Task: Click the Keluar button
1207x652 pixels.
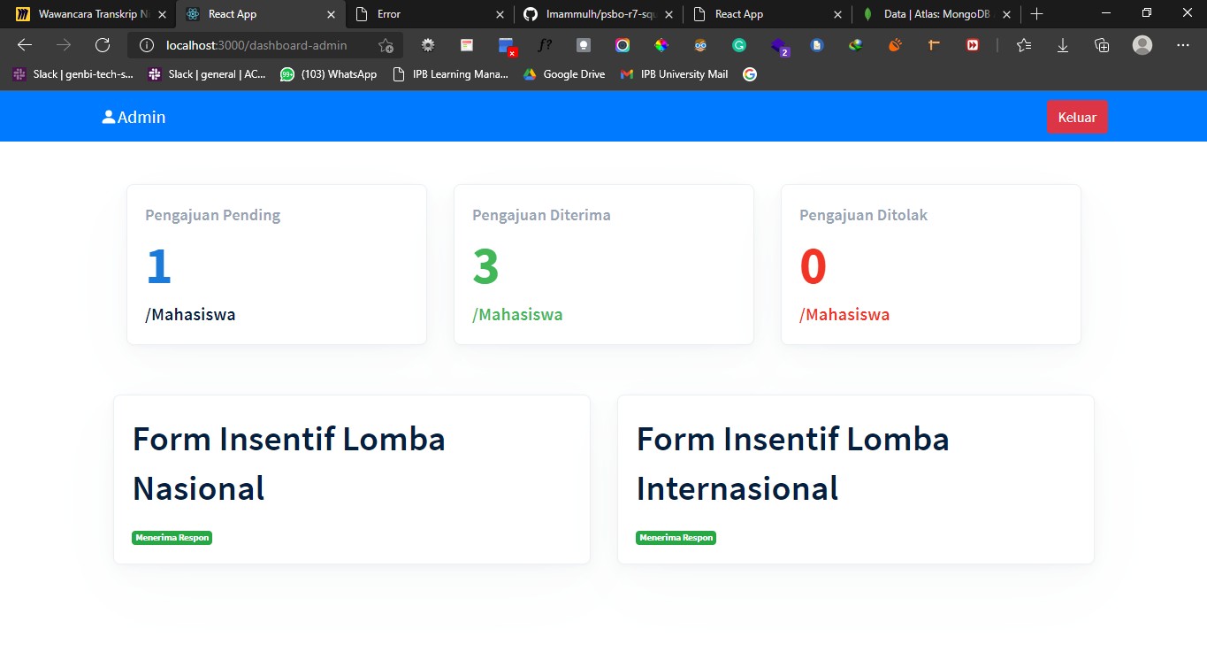Action: point(1076,116)
